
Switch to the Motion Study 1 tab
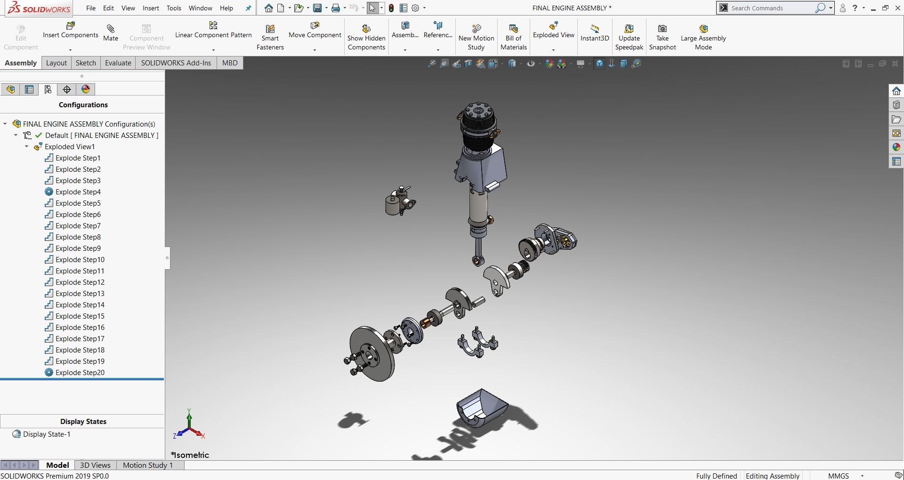148,465
